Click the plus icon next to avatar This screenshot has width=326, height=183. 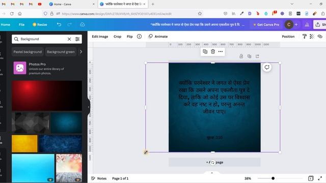pyautogui.click(x=296, y=24)
